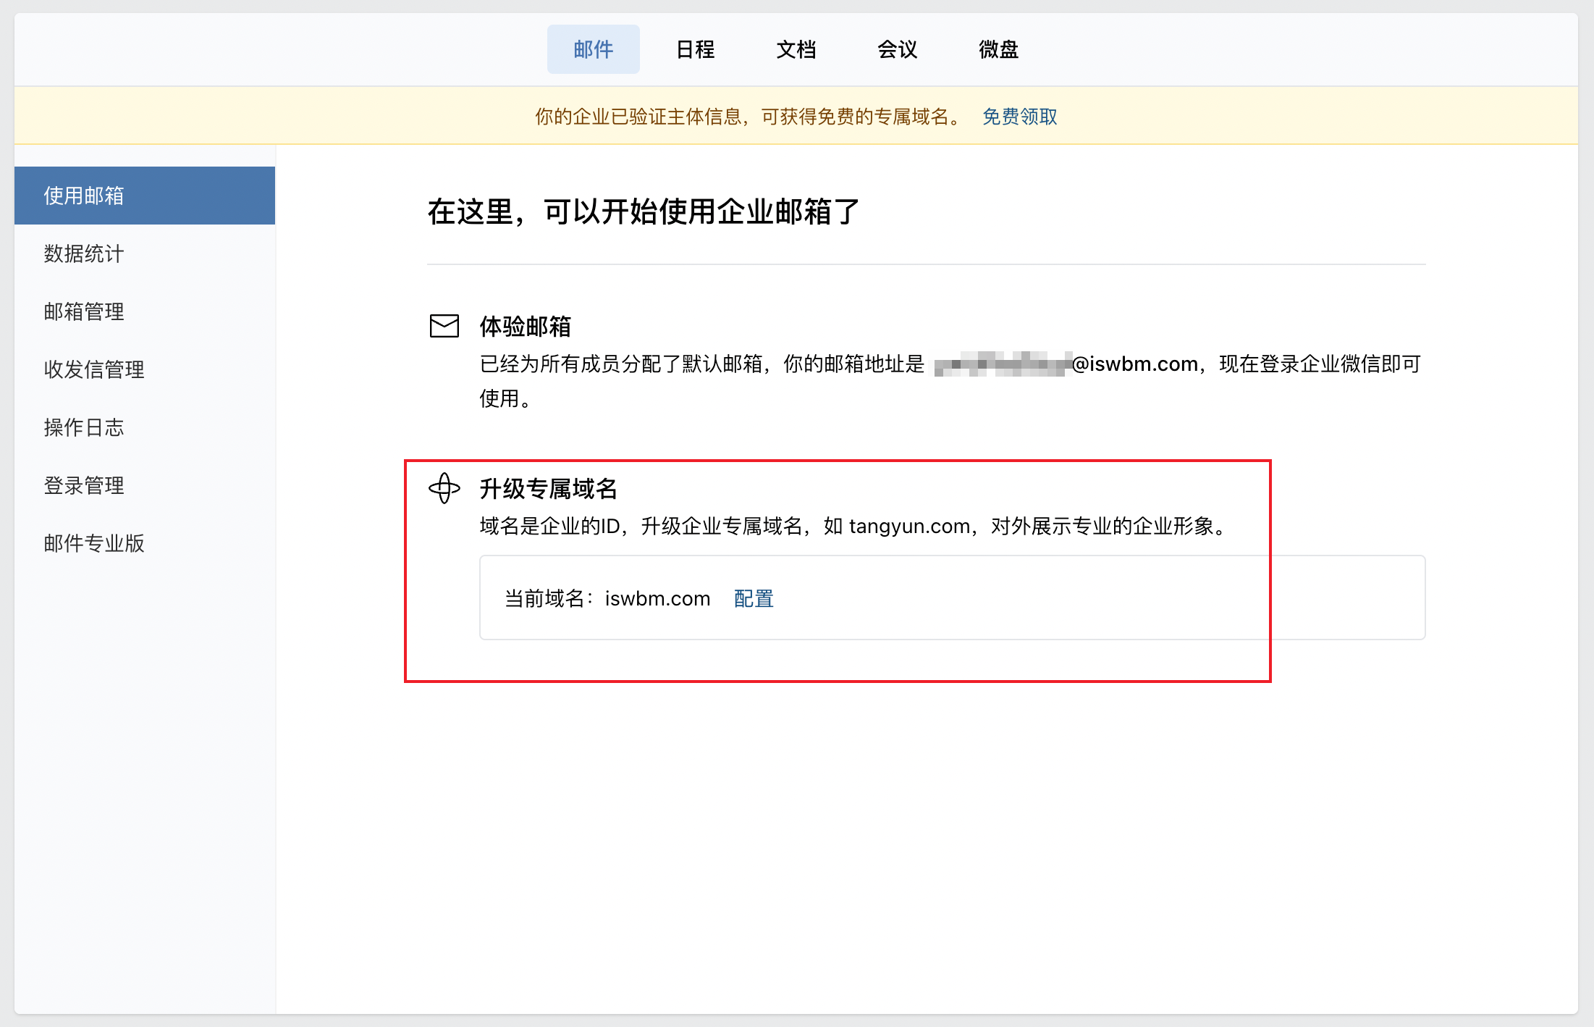Click the 日程 (Calendar) tab icon
Image resolution: width=1594 pixels, height=1027 pixels.
[x=693, y=49]
